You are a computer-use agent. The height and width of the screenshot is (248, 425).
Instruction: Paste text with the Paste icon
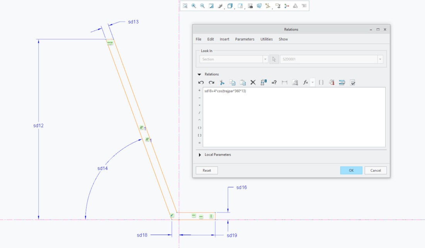coord(243,82)
